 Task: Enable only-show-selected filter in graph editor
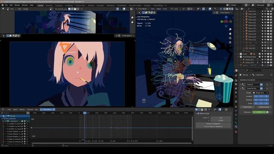click(197, 110)
